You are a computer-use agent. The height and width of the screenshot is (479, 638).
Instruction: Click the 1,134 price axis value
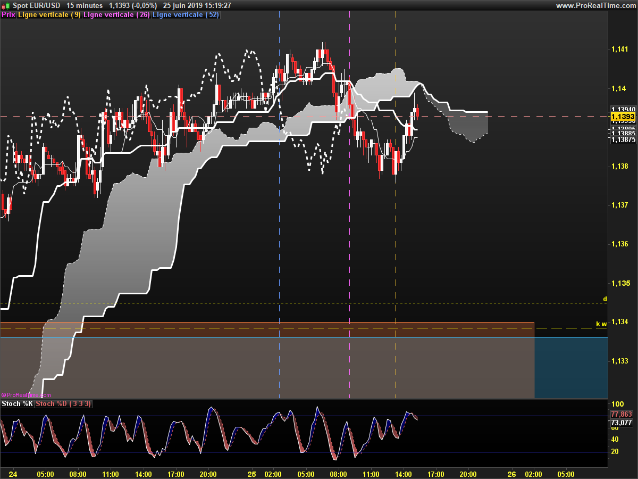click(619, 322)
